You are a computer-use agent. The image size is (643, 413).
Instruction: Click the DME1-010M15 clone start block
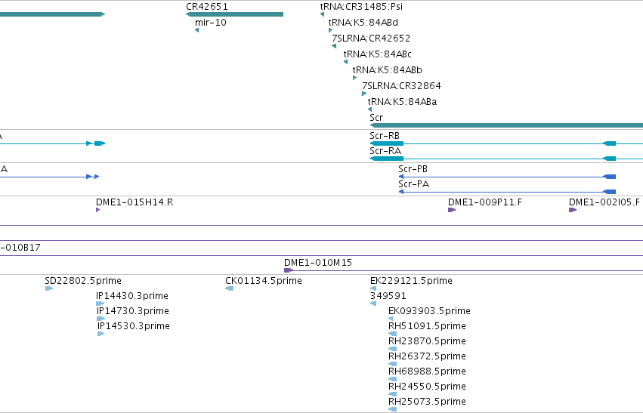pos(289,270)
